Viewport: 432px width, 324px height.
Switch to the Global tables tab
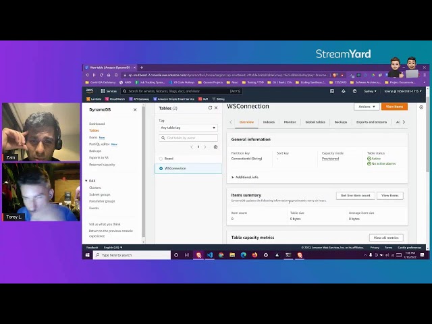coord(315,122)
